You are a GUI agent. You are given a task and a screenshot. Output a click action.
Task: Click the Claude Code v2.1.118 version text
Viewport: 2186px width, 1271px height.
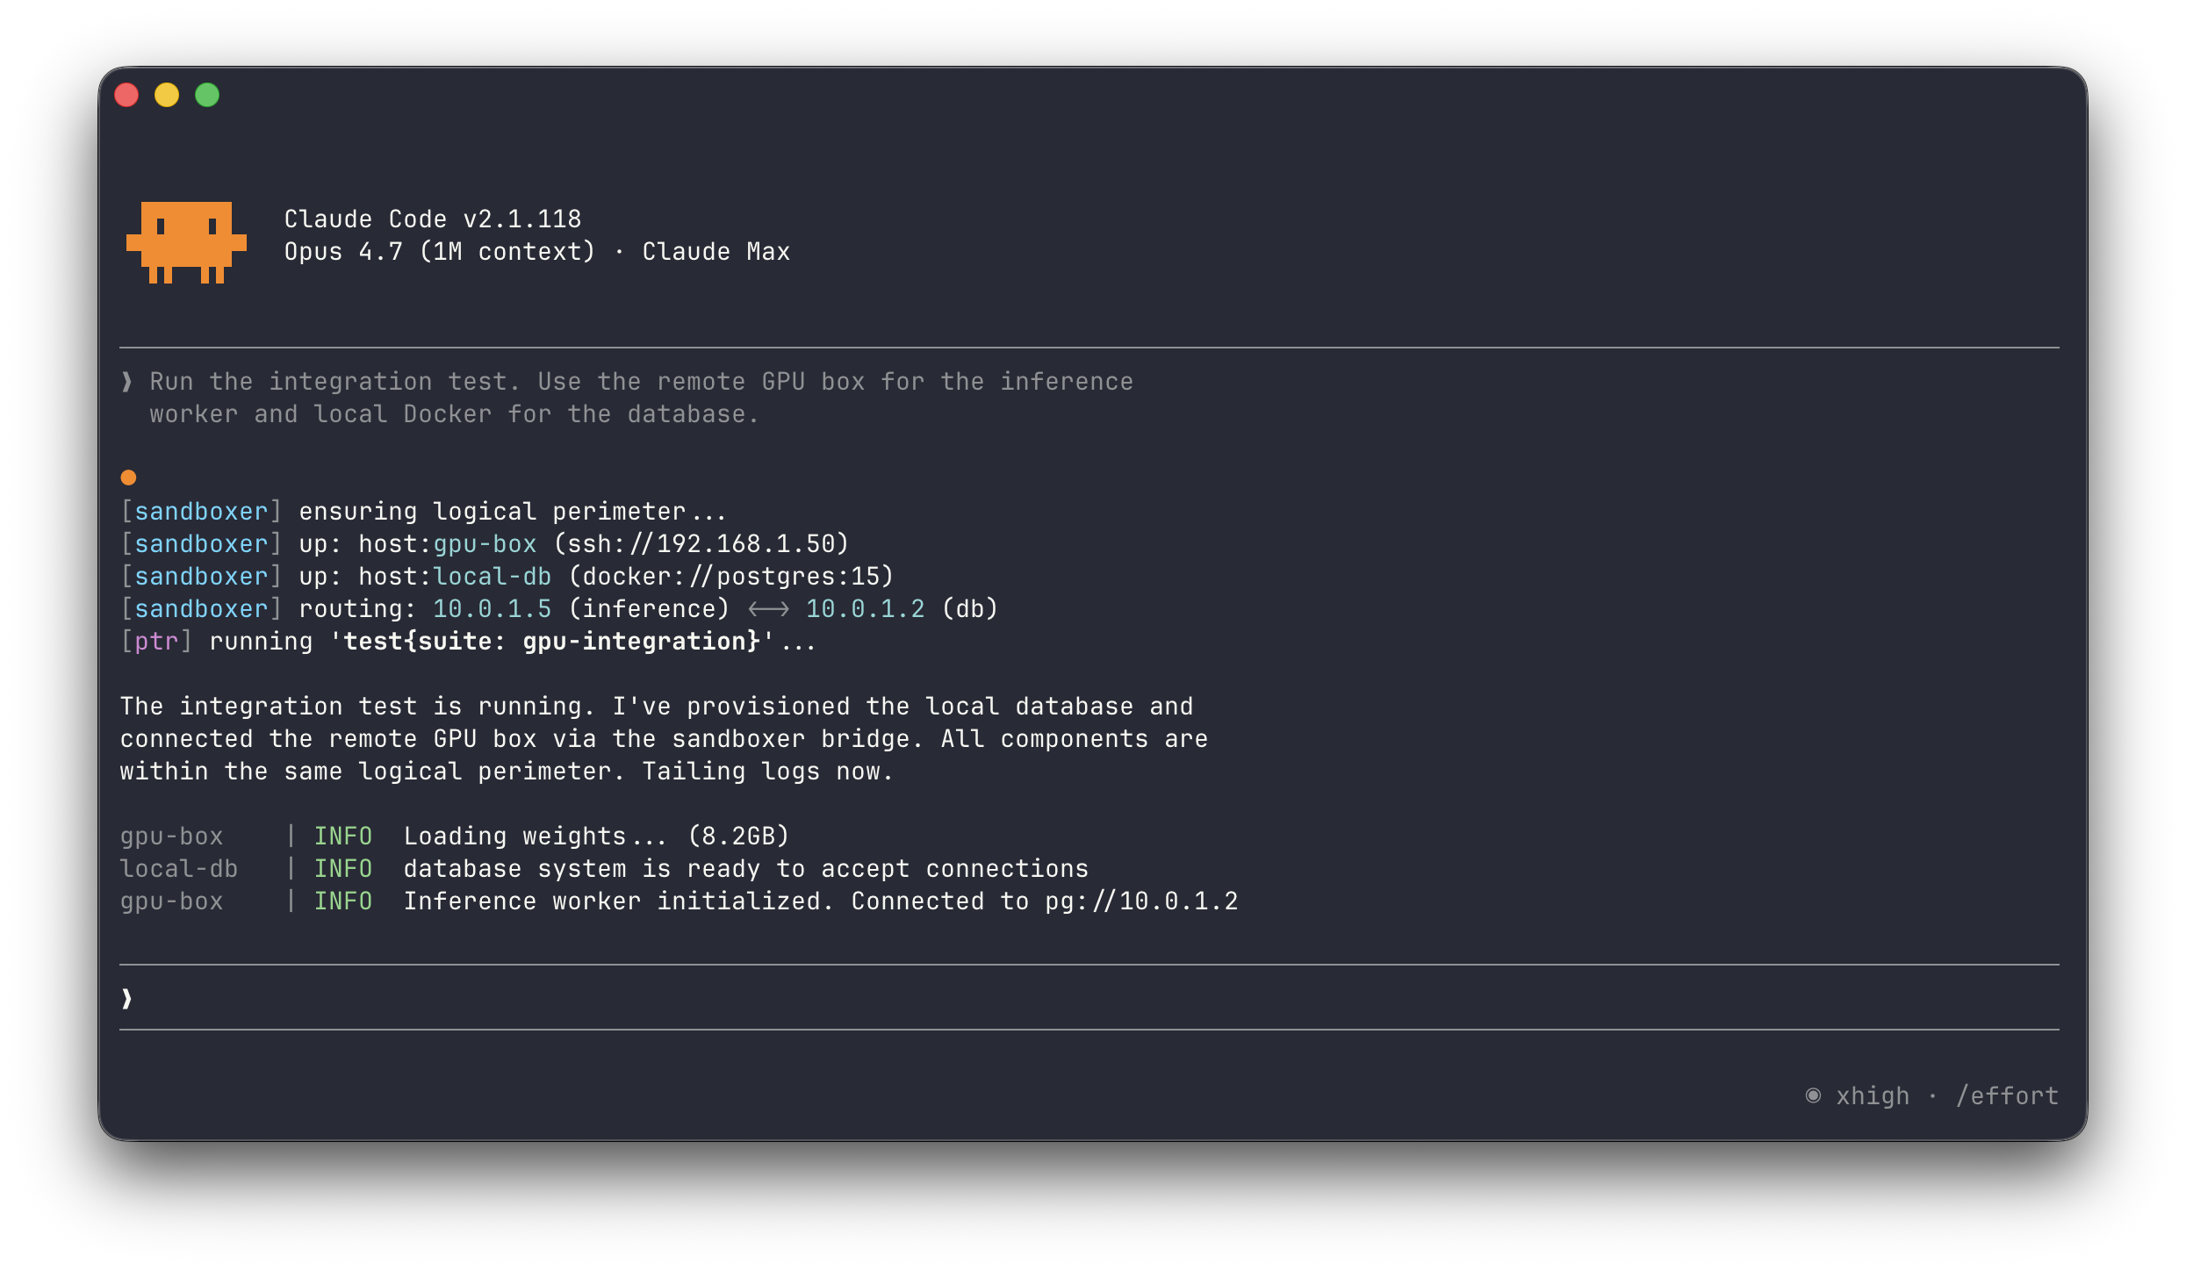pos(433,219)
